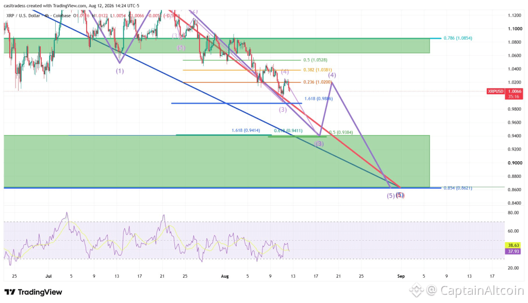
Task: Click the TradingView logo at bottom left
Action: 33,292
